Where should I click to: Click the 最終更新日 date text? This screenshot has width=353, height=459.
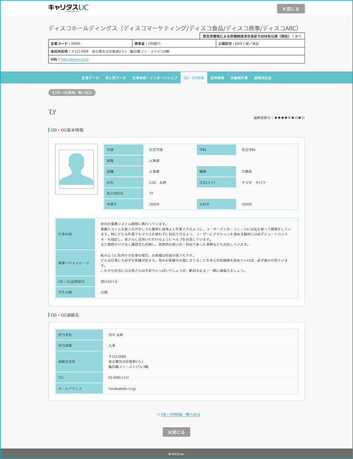[x=279, y=118]
